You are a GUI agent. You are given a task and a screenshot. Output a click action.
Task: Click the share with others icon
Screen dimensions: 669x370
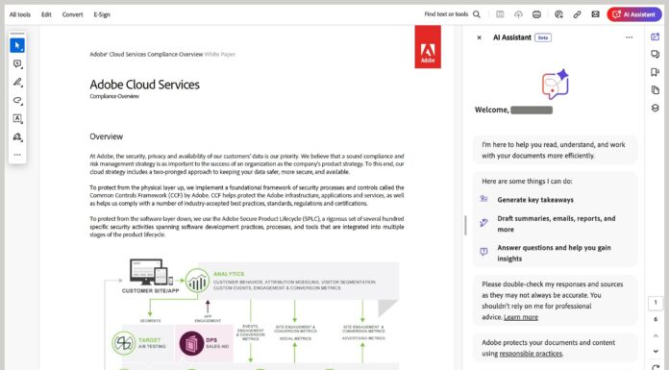tap(558, 14)
